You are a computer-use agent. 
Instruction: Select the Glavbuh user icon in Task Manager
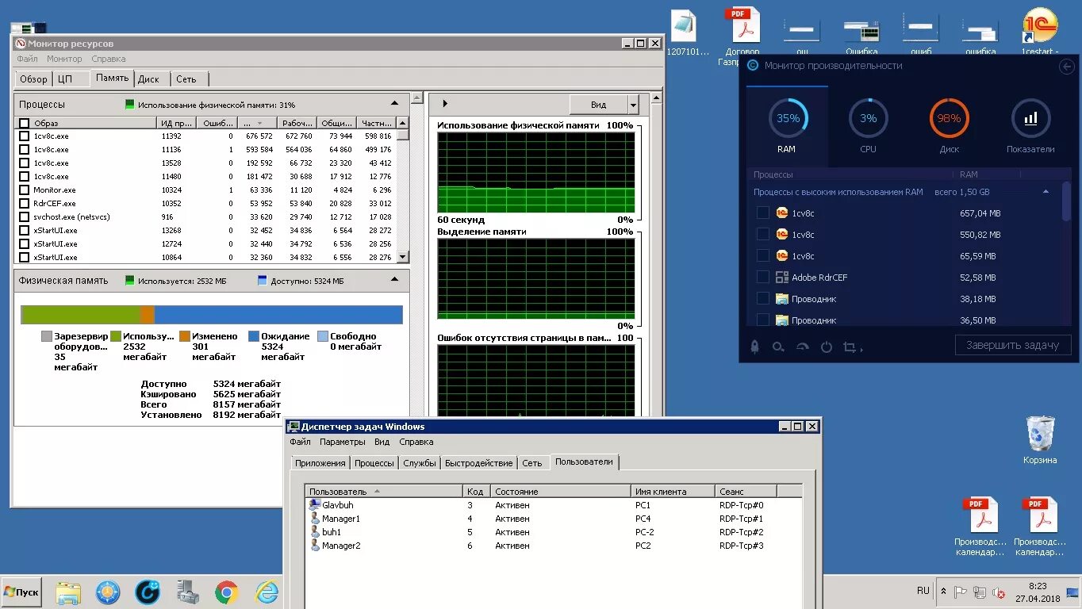[314, 505]
